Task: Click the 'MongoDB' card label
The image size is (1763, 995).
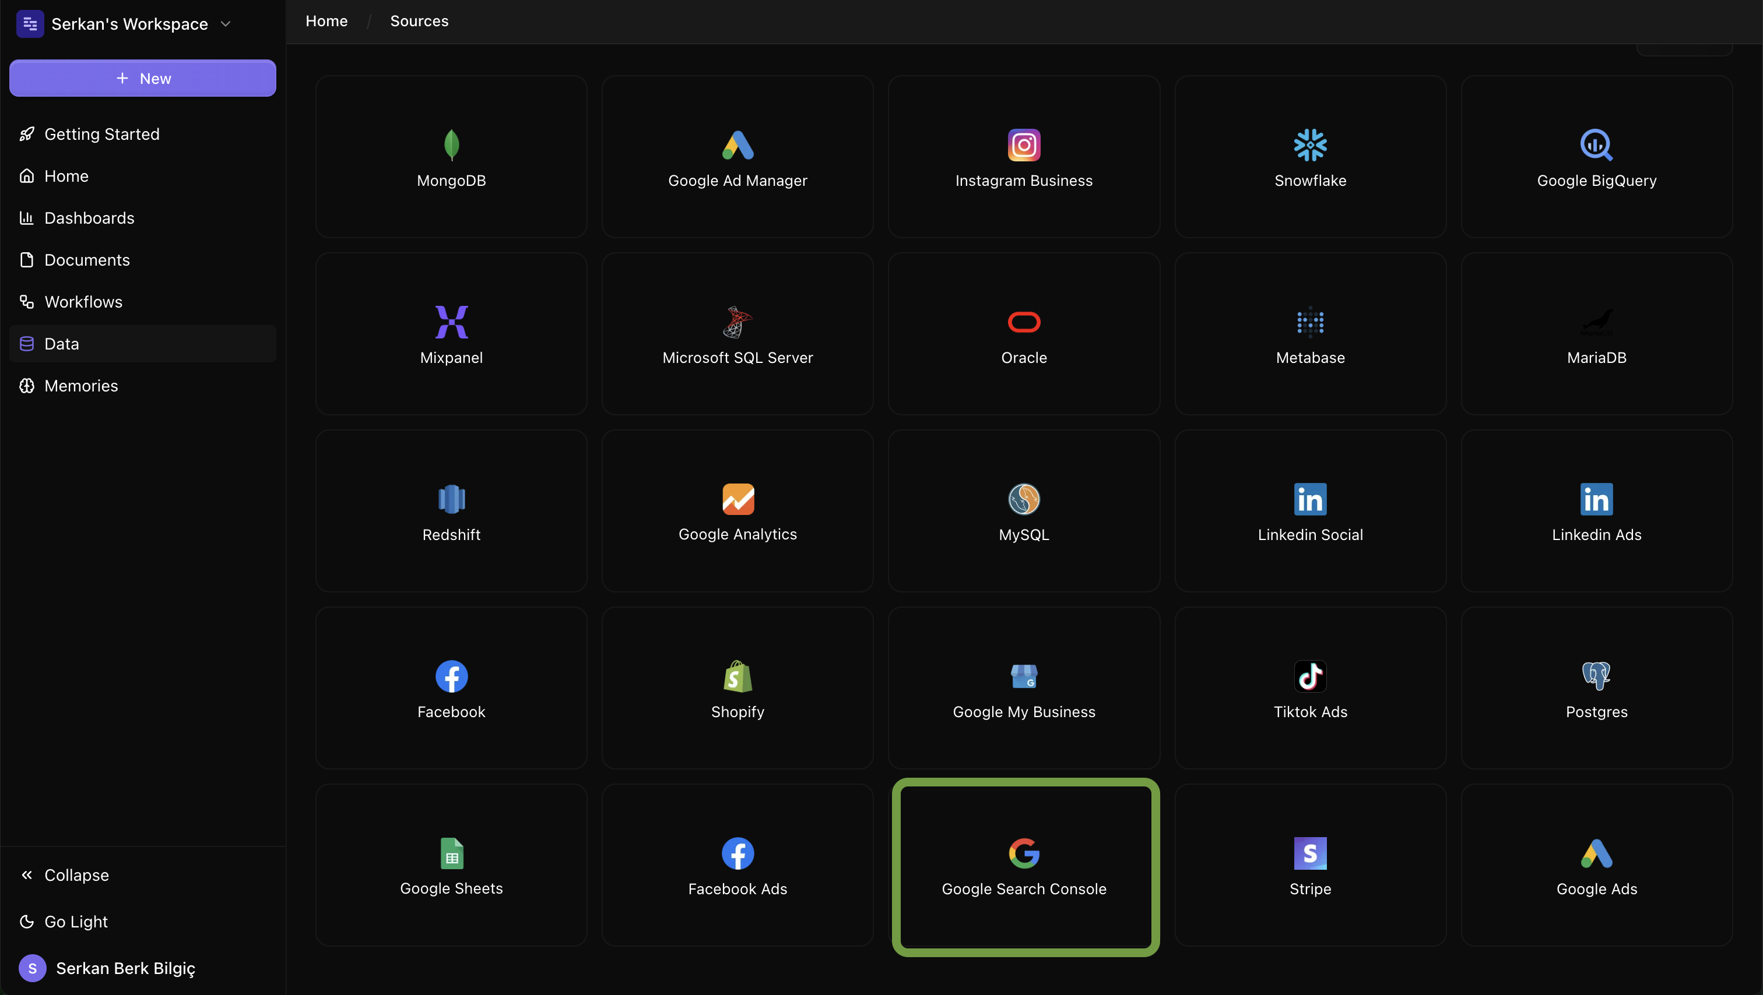Action: coord(451,181)
